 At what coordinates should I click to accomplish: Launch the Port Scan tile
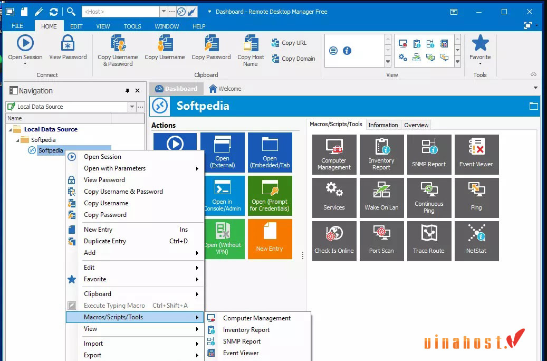point(382,241)
